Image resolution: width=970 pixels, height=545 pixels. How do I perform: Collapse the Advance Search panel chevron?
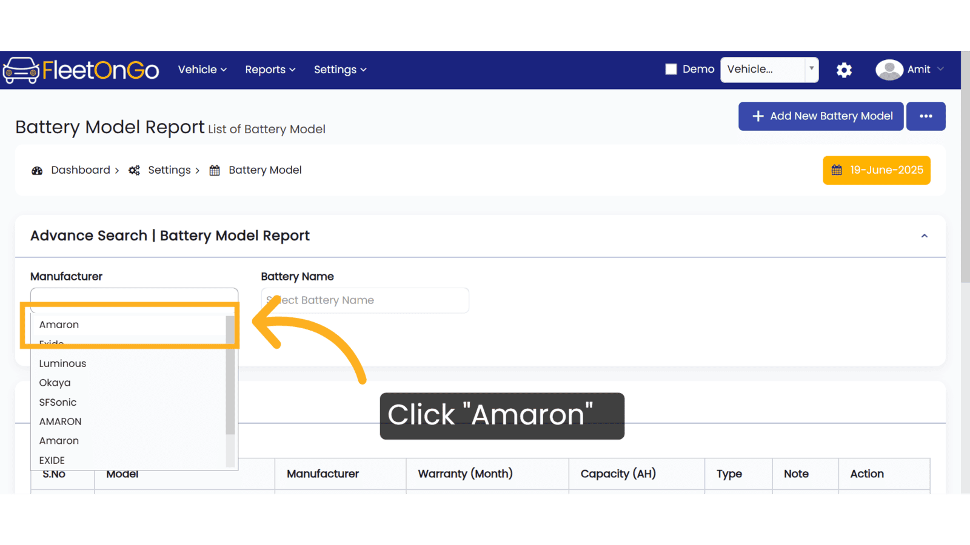click(x=925, y=236)
